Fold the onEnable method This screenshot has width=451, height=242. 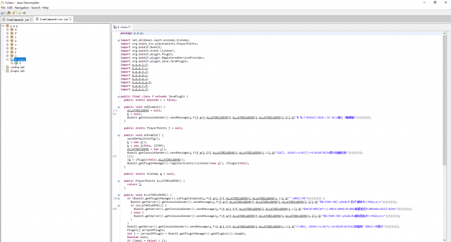(118, 135)
